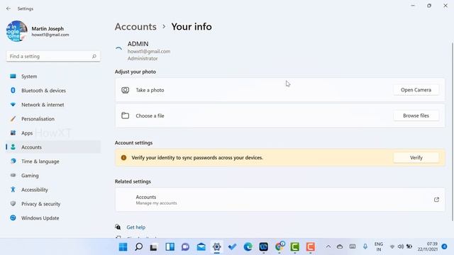Image resolution: width=454 pixels, height=255 pixels.
Task: Open System settings
Action: point(53,76)
